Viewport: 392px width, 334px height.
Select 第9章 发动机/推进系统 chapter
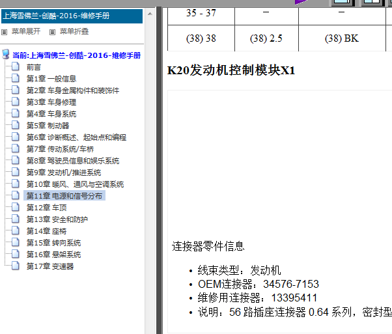[64, 173]
